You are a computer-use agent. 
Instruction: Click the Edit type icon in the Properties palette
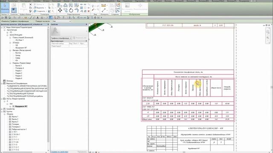(x=74, y=38)
